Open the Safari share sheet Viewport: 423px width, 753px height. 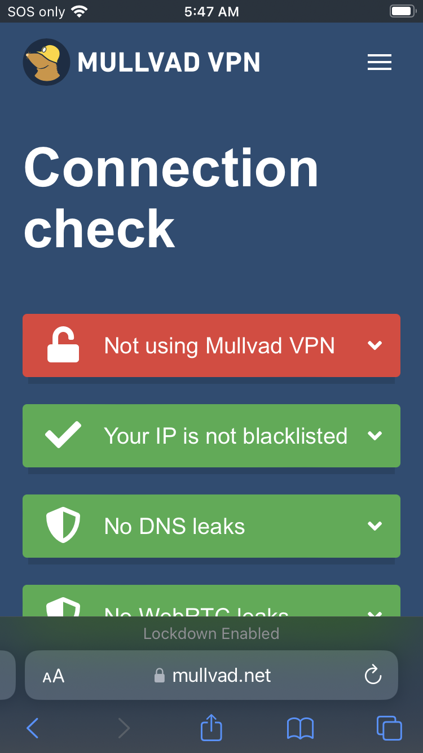point(211,727)
